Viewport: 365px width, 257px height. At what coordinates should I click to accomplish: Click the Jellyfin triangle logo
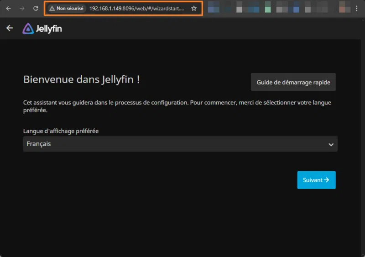click(x=28, y=29)
